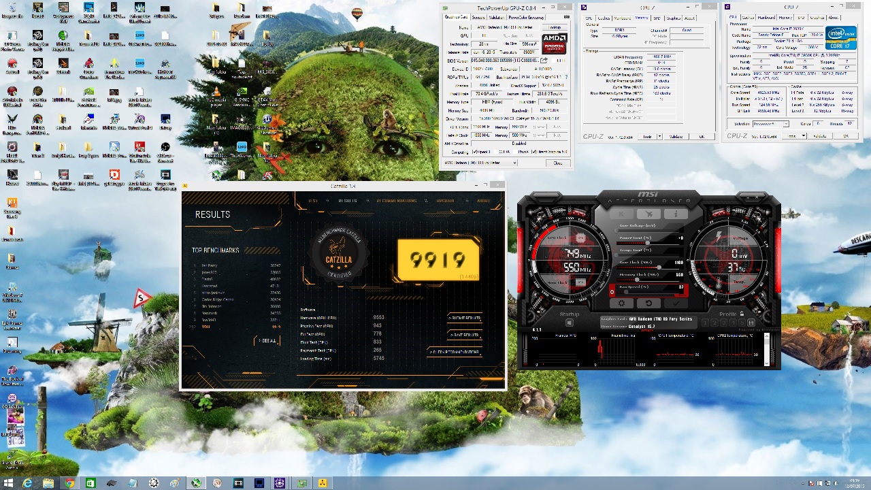Click SUBMIT RESULTS in Catzilla

coord(465,318)
